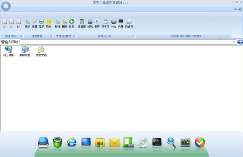Open 网上邻居 network neighborhood icon
The width and height of the screenshot is (243, 157).
coord(9,51)
